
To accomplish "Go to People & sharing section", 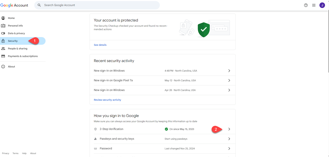I will tap(17, 48).
